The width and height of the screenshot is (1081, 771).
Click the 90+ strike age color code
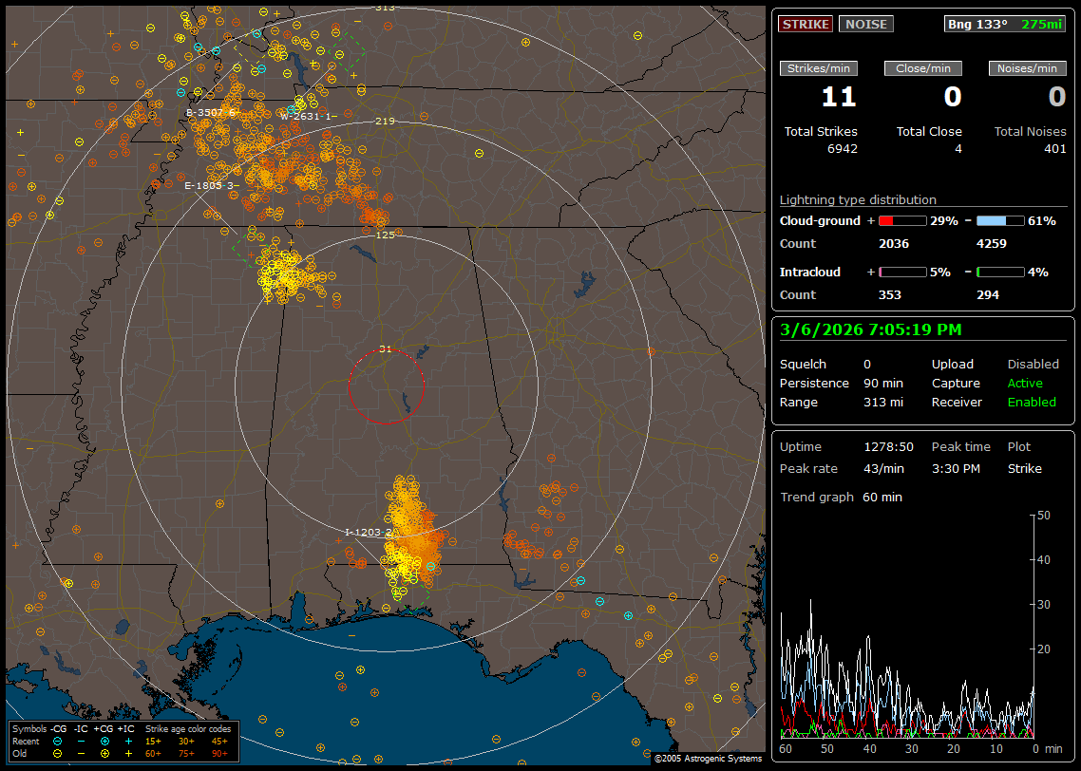point(220,753)
